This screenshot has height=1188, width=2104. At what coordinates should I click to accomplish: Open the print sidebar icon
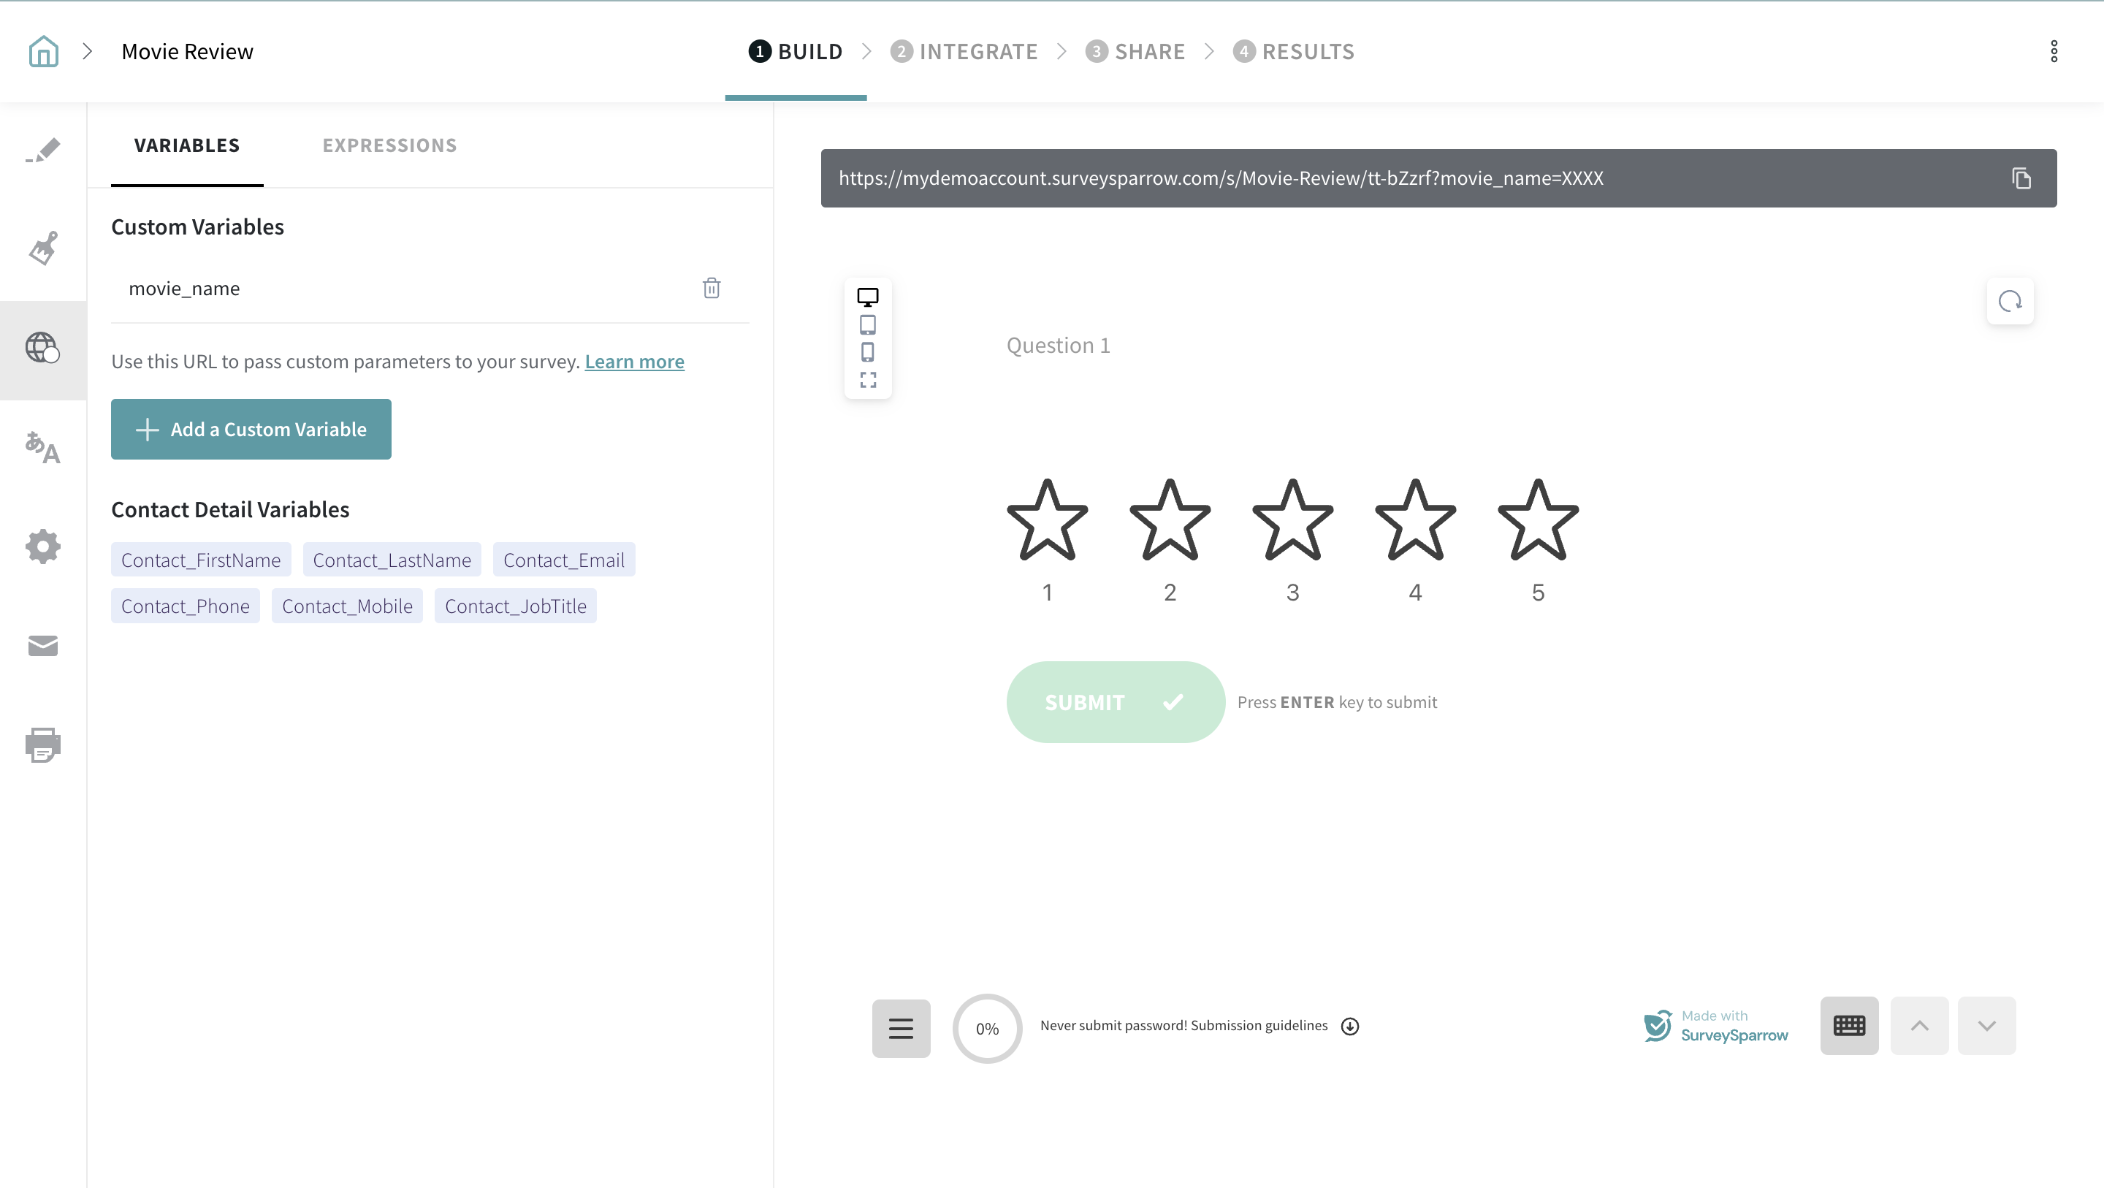click(x=43, y=745)
